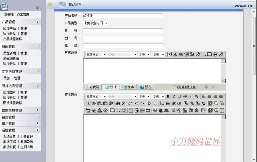The height and width of the screenshot is (162, 257).
Task: Toggle bold formatting in 技术参数 editor
Action: tap(168, 96)
